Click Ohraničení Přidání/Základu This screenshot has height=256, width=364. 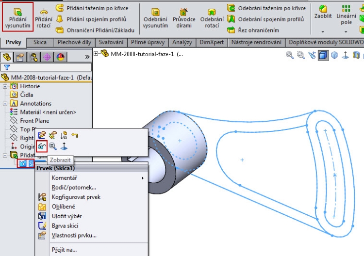click(95, 30)
